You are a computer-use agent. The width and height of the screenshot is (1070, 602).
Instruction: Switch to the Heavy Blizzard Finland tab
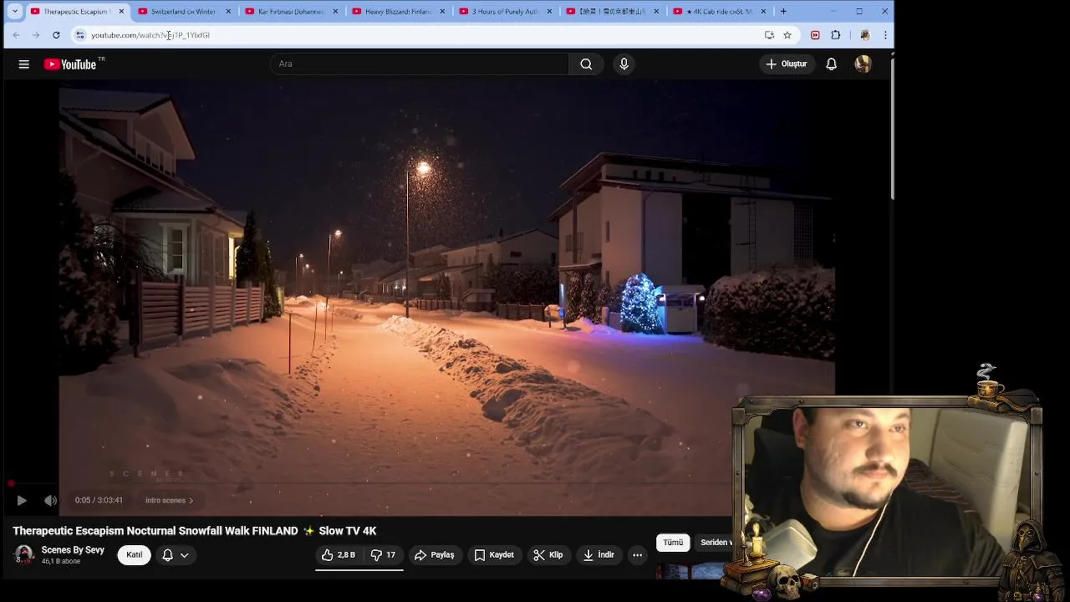(x=398, y=12)
